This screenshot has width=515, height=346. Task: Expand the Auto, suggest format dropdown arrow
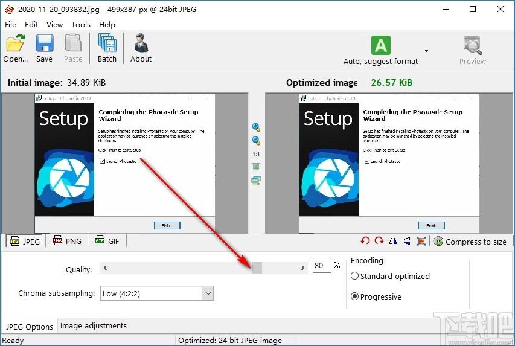tap(426, 51)
